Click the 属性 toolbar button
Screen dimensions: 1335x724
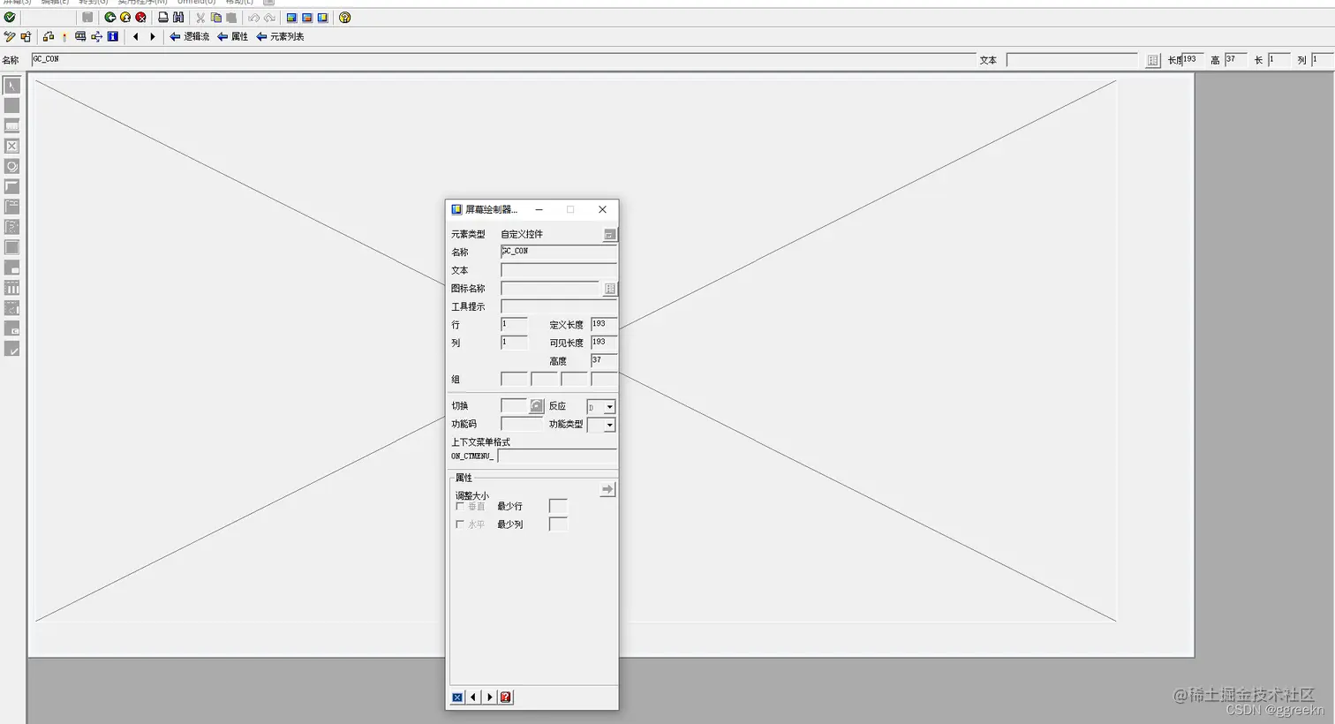[233, 36]
